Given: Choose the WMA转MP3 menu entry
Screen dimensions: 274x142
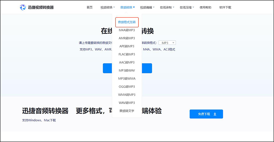Looking at the screenshot, I should (127, 95).
